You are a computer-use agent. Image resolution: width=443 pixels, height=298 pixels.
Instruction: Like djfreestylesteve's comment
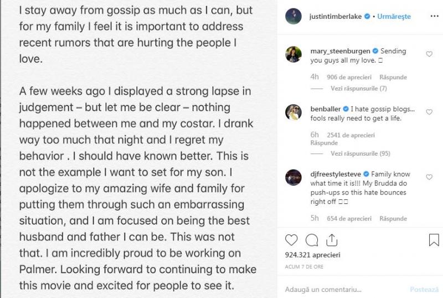tap(429, 177)
